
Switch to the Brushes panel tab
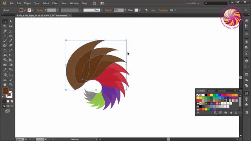(x=211, y=91)
